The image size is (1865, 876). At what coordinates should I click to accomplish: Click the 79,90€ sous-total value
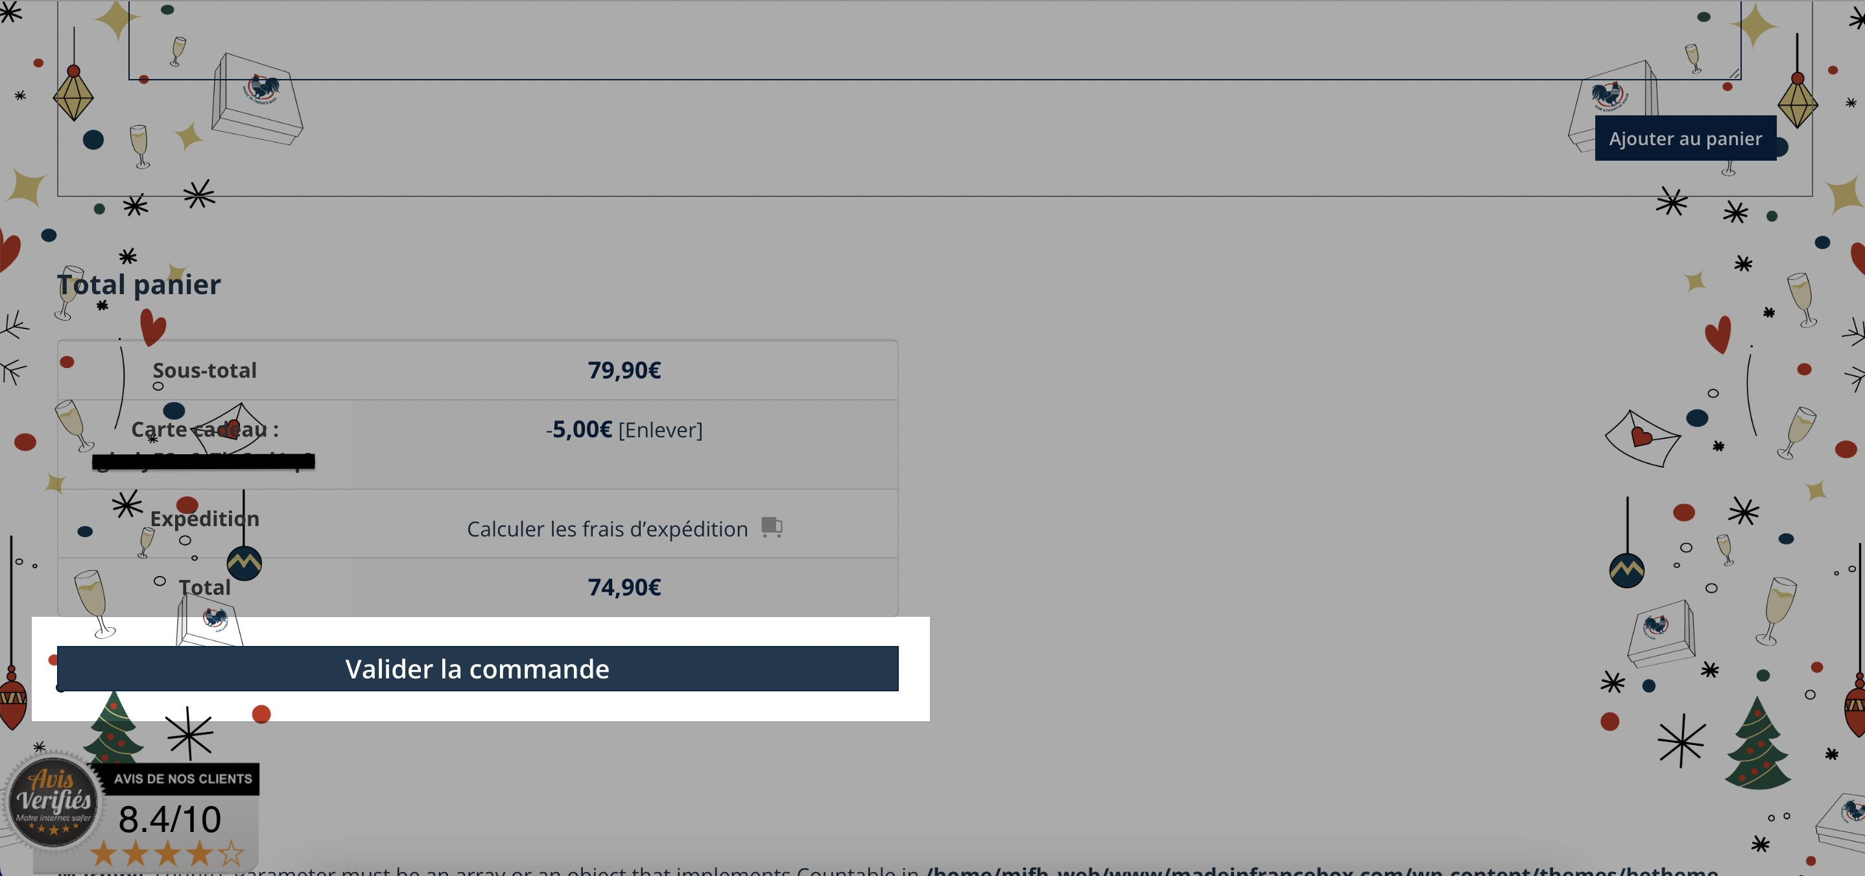624,371
